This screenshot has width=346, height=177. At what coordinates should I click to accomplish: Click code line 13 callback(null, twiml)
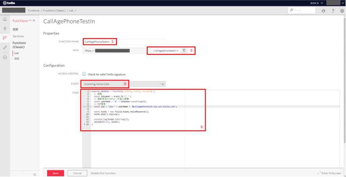coord(107,122)
